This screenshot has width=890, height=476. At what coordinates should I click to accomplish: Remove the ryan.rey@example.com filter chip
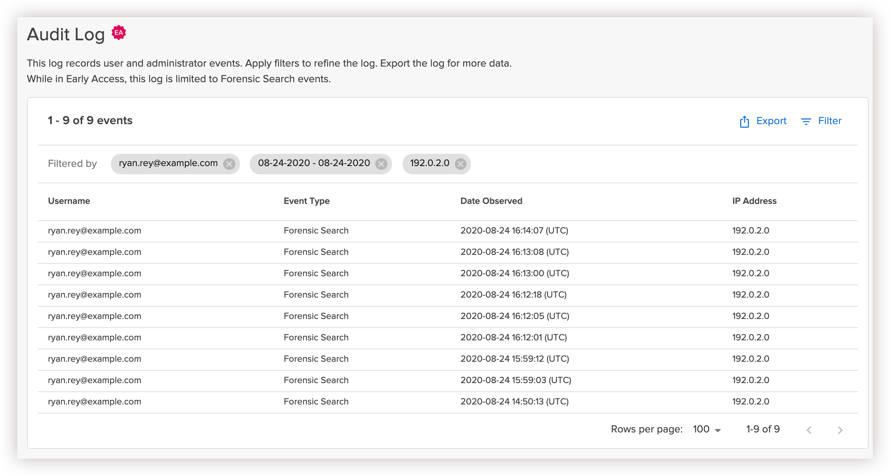[229, 164]
